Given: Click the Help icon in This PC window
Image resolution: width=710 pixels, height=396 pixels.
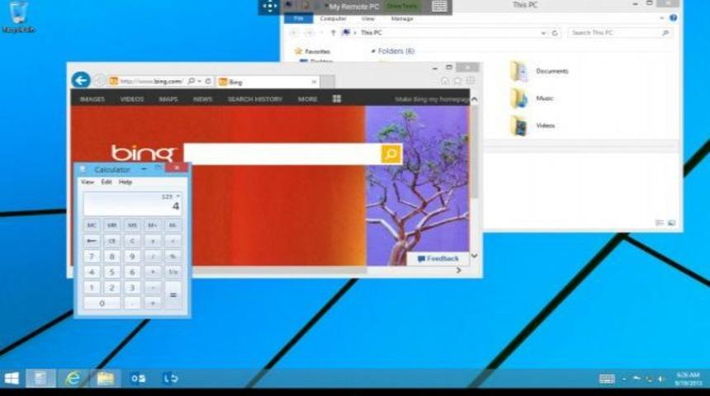Looking at the screenshot, I should pyautogui.click(x=674, y=17).
